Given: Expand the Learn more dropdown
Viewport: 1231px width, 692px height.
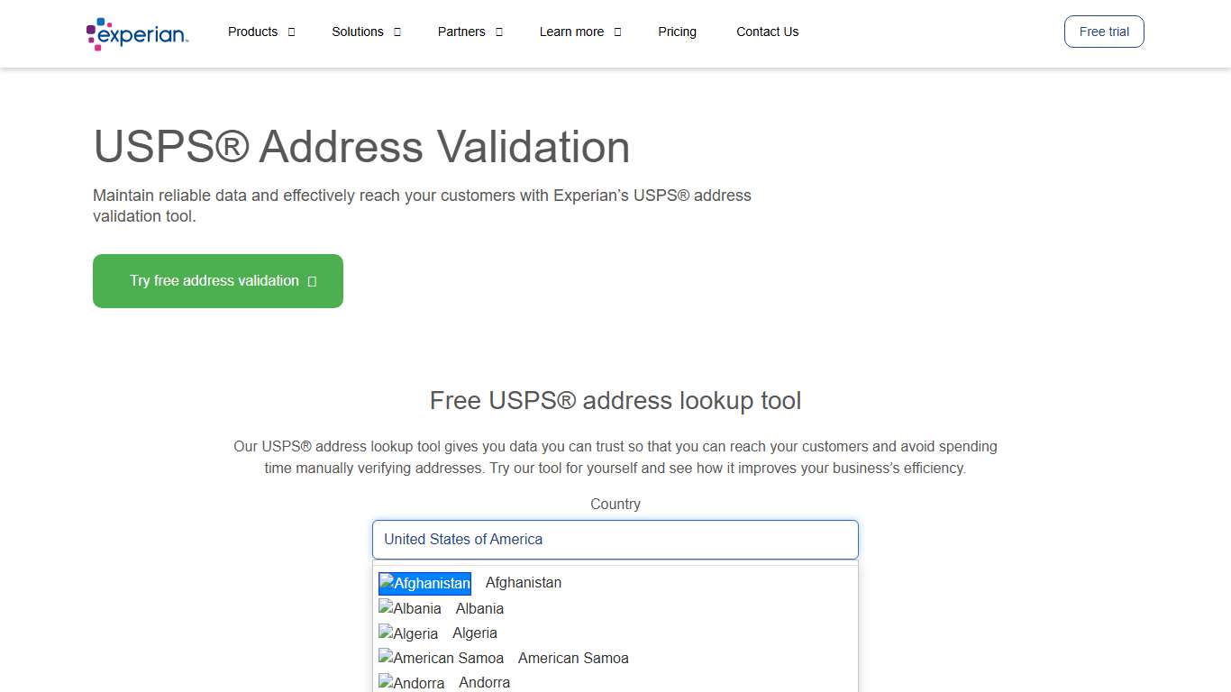Looking at the screenshot, I should pyautogui.click(x=579, y=32).
